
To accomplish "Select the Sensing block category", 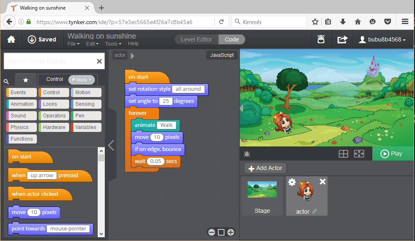I will 86,104.
